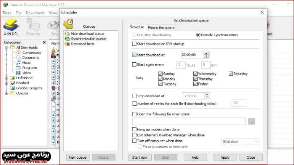Click the Music note category icon
Image resolution: width=294 pixels, height=165 pixels.
(19, 63)
